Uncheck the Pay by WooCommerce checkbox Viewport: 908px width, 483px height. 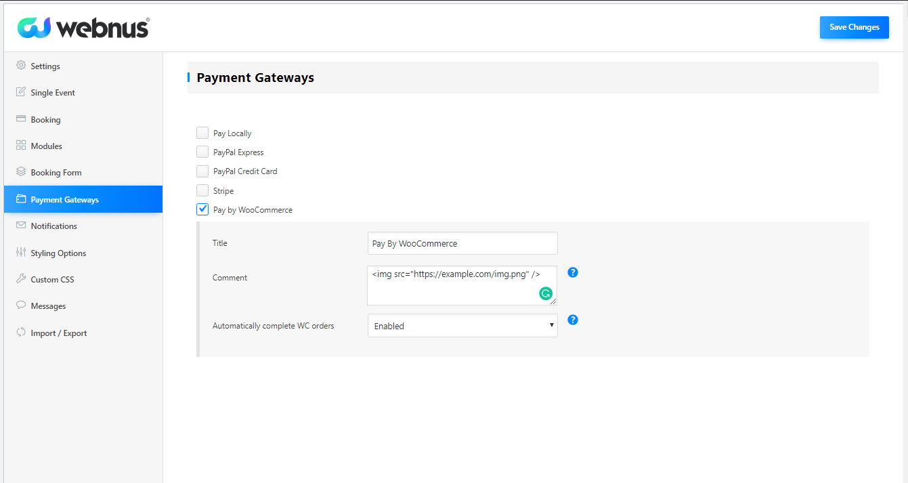(x=202, y=209)
